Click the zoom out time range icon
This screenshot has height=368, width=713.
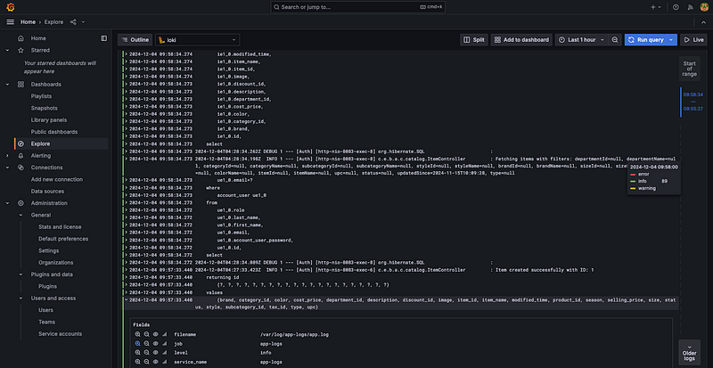point(615,40)
